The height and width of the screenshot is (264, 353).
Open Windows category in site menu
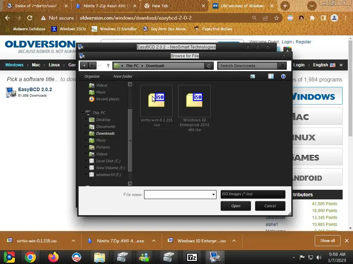click(x=14, y=65)
